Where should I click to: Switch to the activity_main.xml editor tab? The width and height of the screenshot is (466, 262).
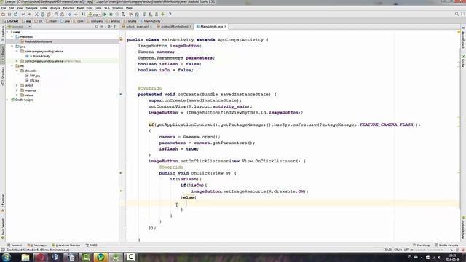[x=137, y=27]
